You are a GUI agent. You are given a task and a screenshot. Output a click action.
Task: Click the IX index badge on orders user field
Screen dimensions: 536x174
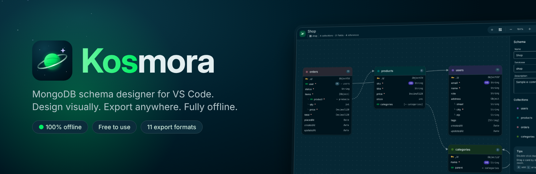(337, 84)
